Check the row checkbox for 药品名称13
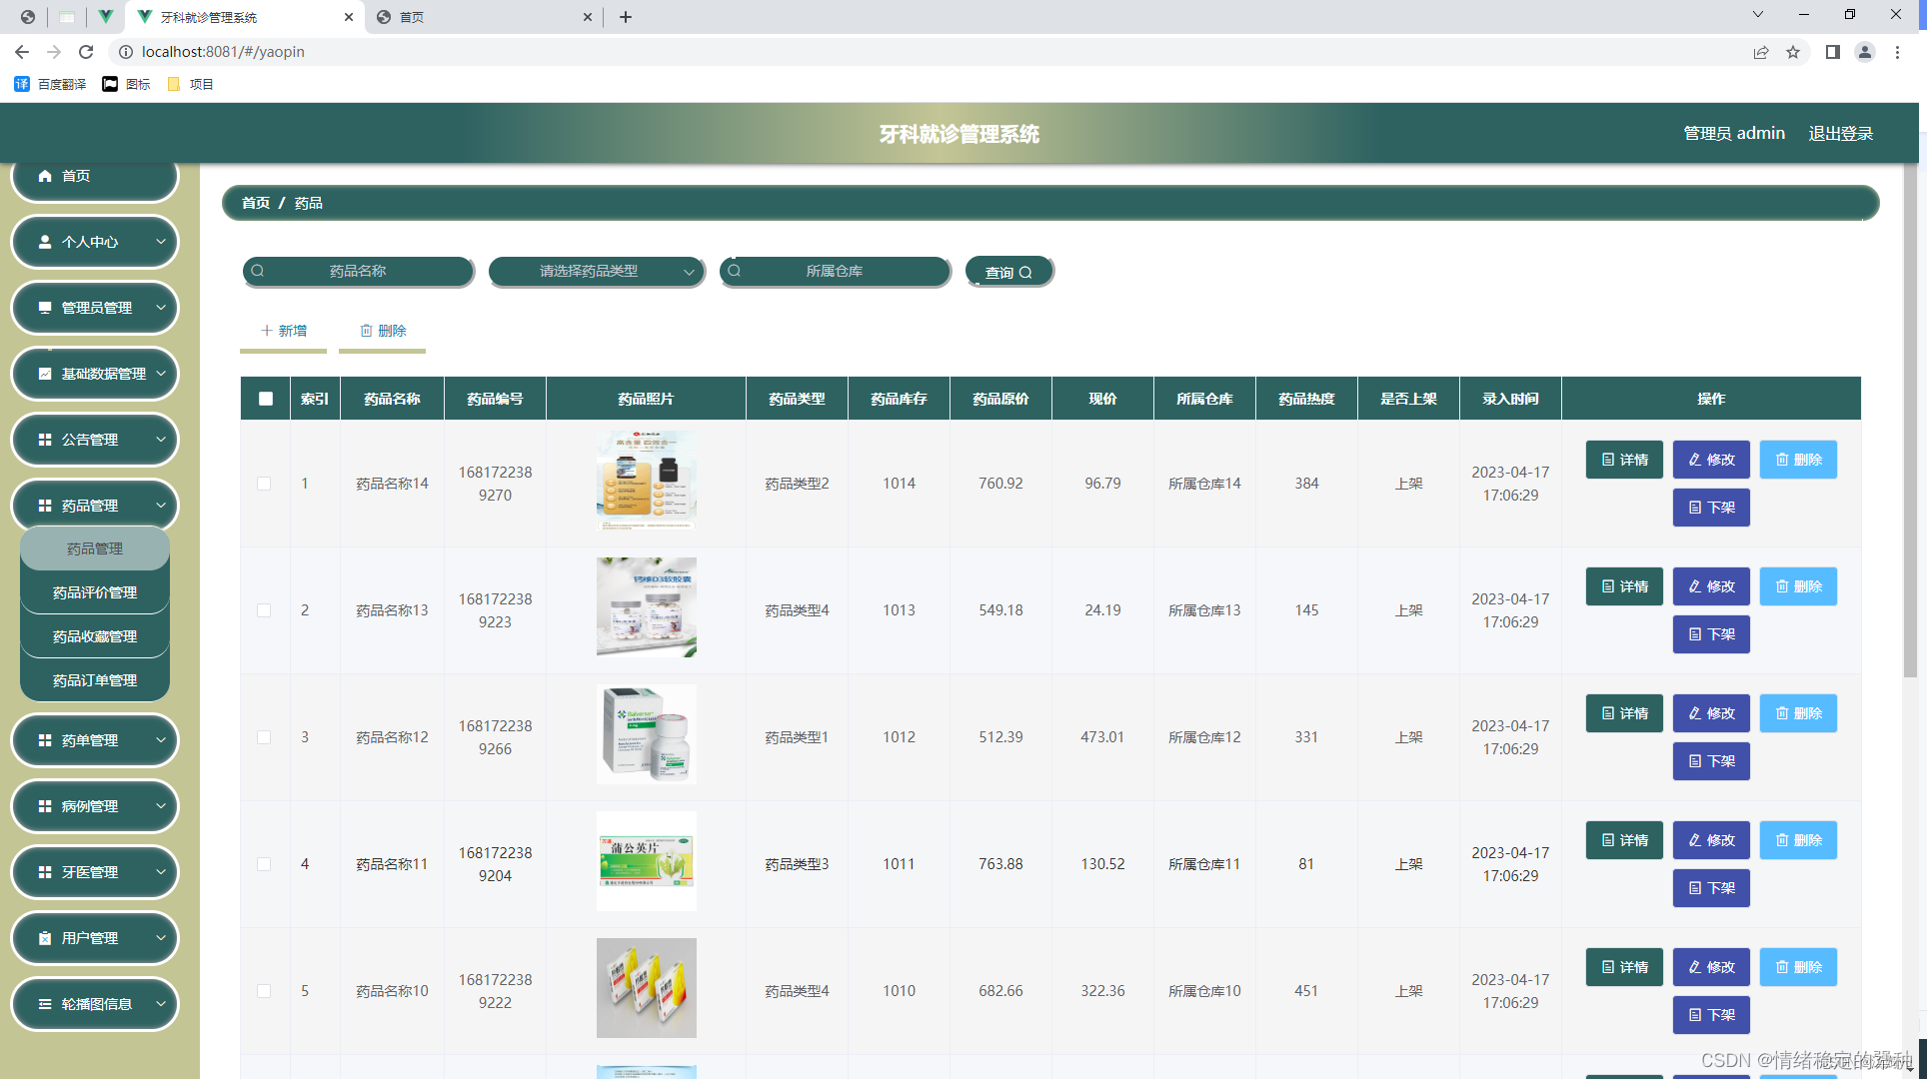The height and width of the screenshot is (1079, 1927). (x=264, y=610)
